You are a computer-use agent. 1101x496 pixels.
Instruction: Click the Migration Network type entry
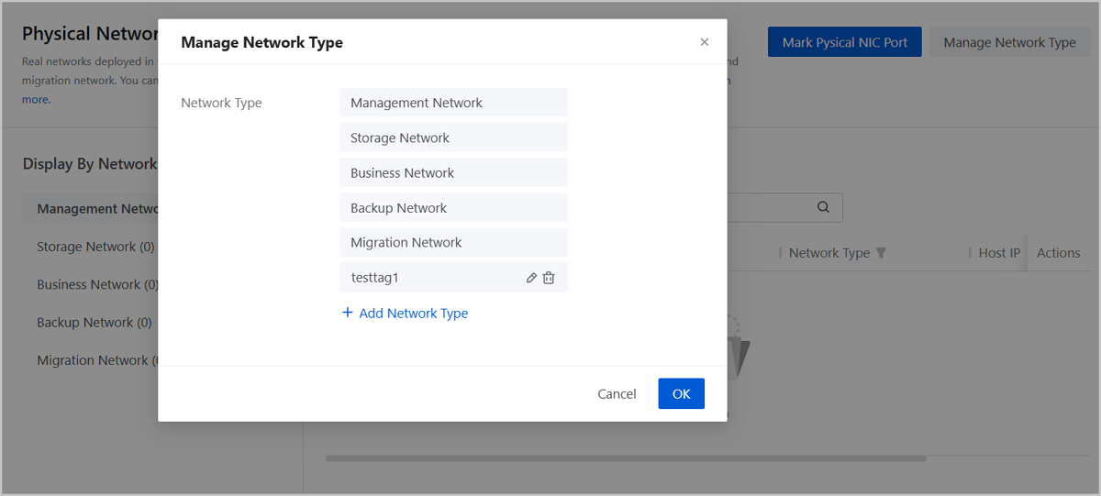pyautogui.click(x=453, y=243)
